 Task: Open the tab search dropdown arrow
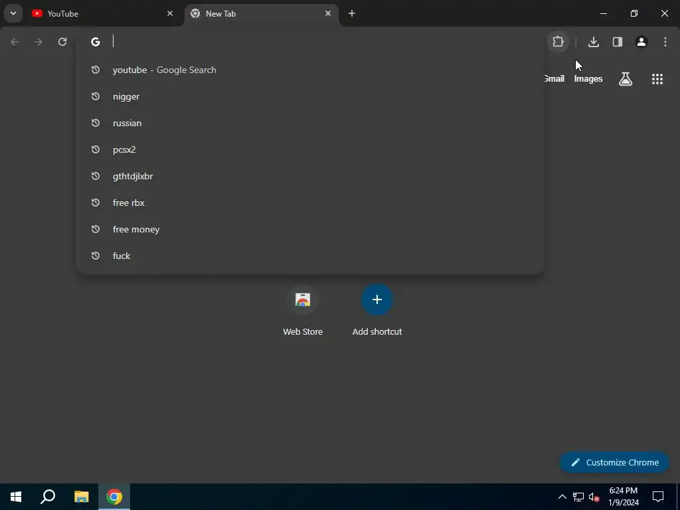pos(13,13)
